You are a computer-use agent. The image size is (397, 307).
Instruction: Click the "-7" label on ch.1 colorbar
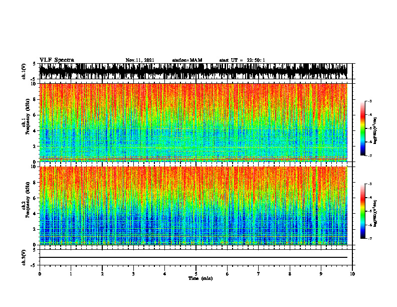pos(370,156)
